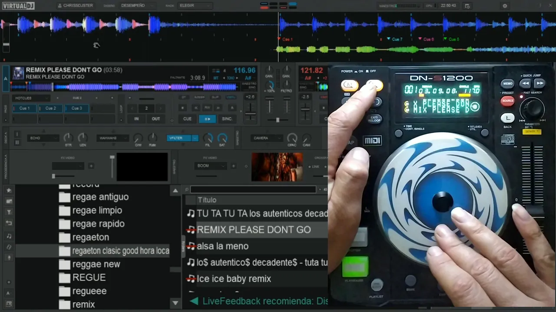Click the A sidebar icon
The height and width of the screenshot is (312, 556).
pyautogui.click(x=9, y=293)
